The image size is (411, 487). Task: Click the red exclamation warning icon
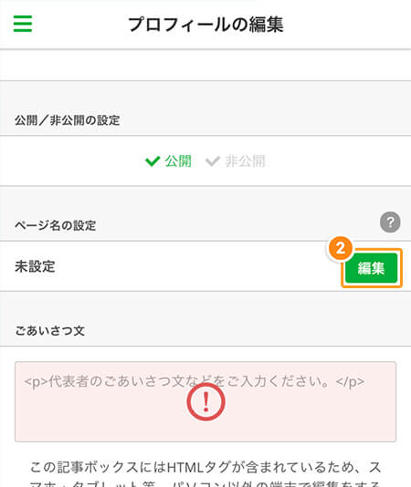coord(205,402)
